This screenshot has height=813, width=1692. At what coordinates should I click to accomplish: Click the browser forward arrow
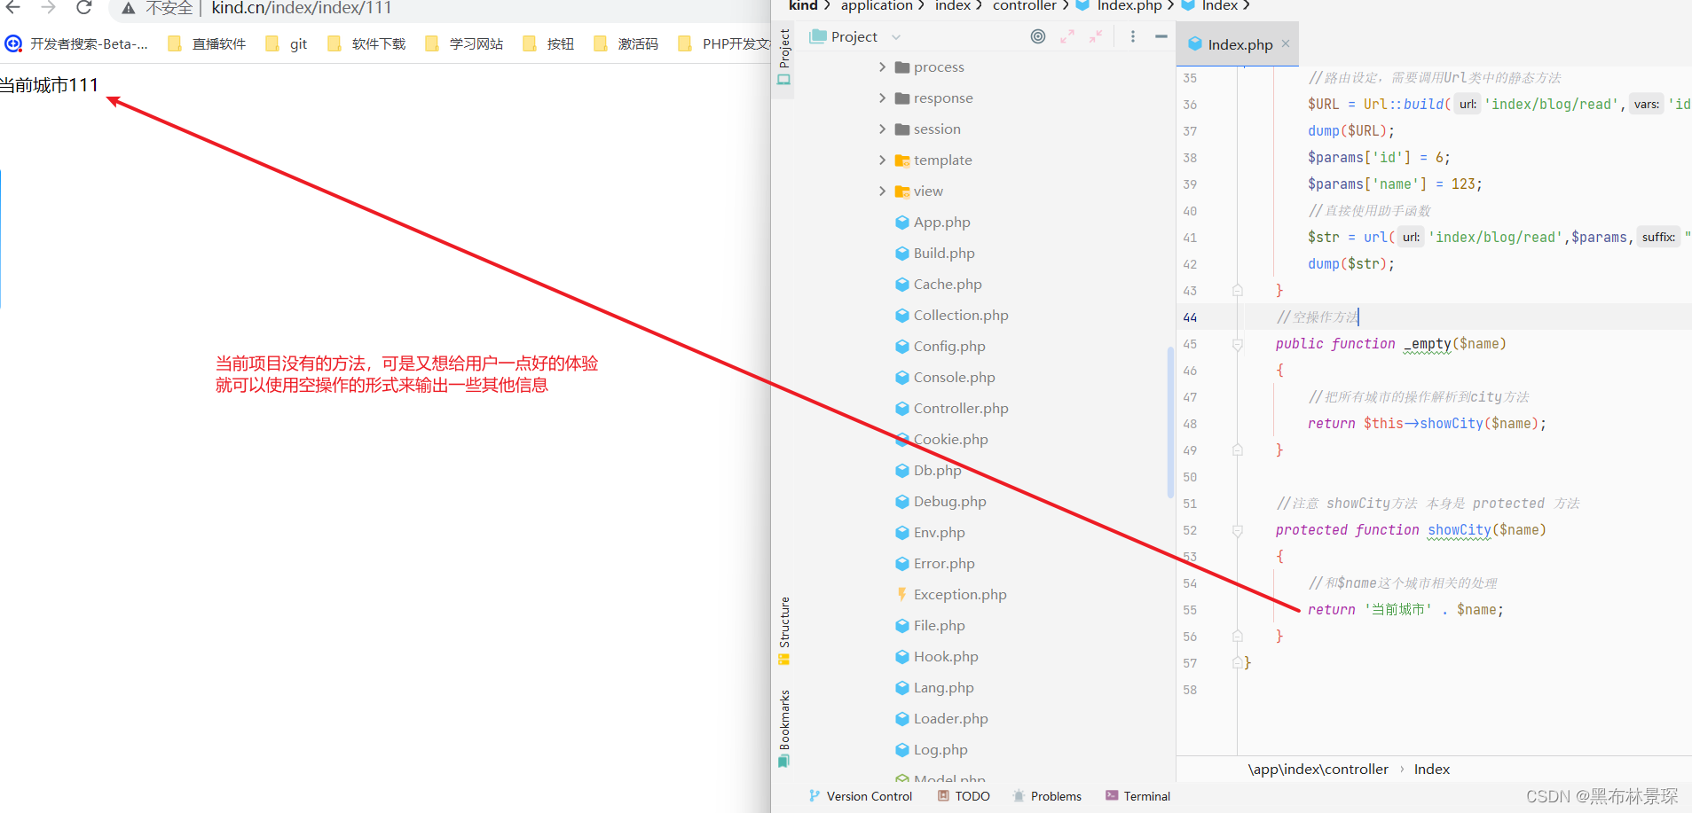48,7
